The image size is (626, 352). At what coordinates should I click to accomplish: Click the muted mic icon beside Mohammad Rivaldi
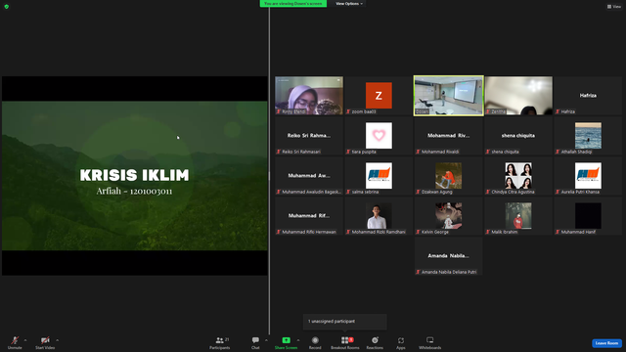click(x=418, y=152)
